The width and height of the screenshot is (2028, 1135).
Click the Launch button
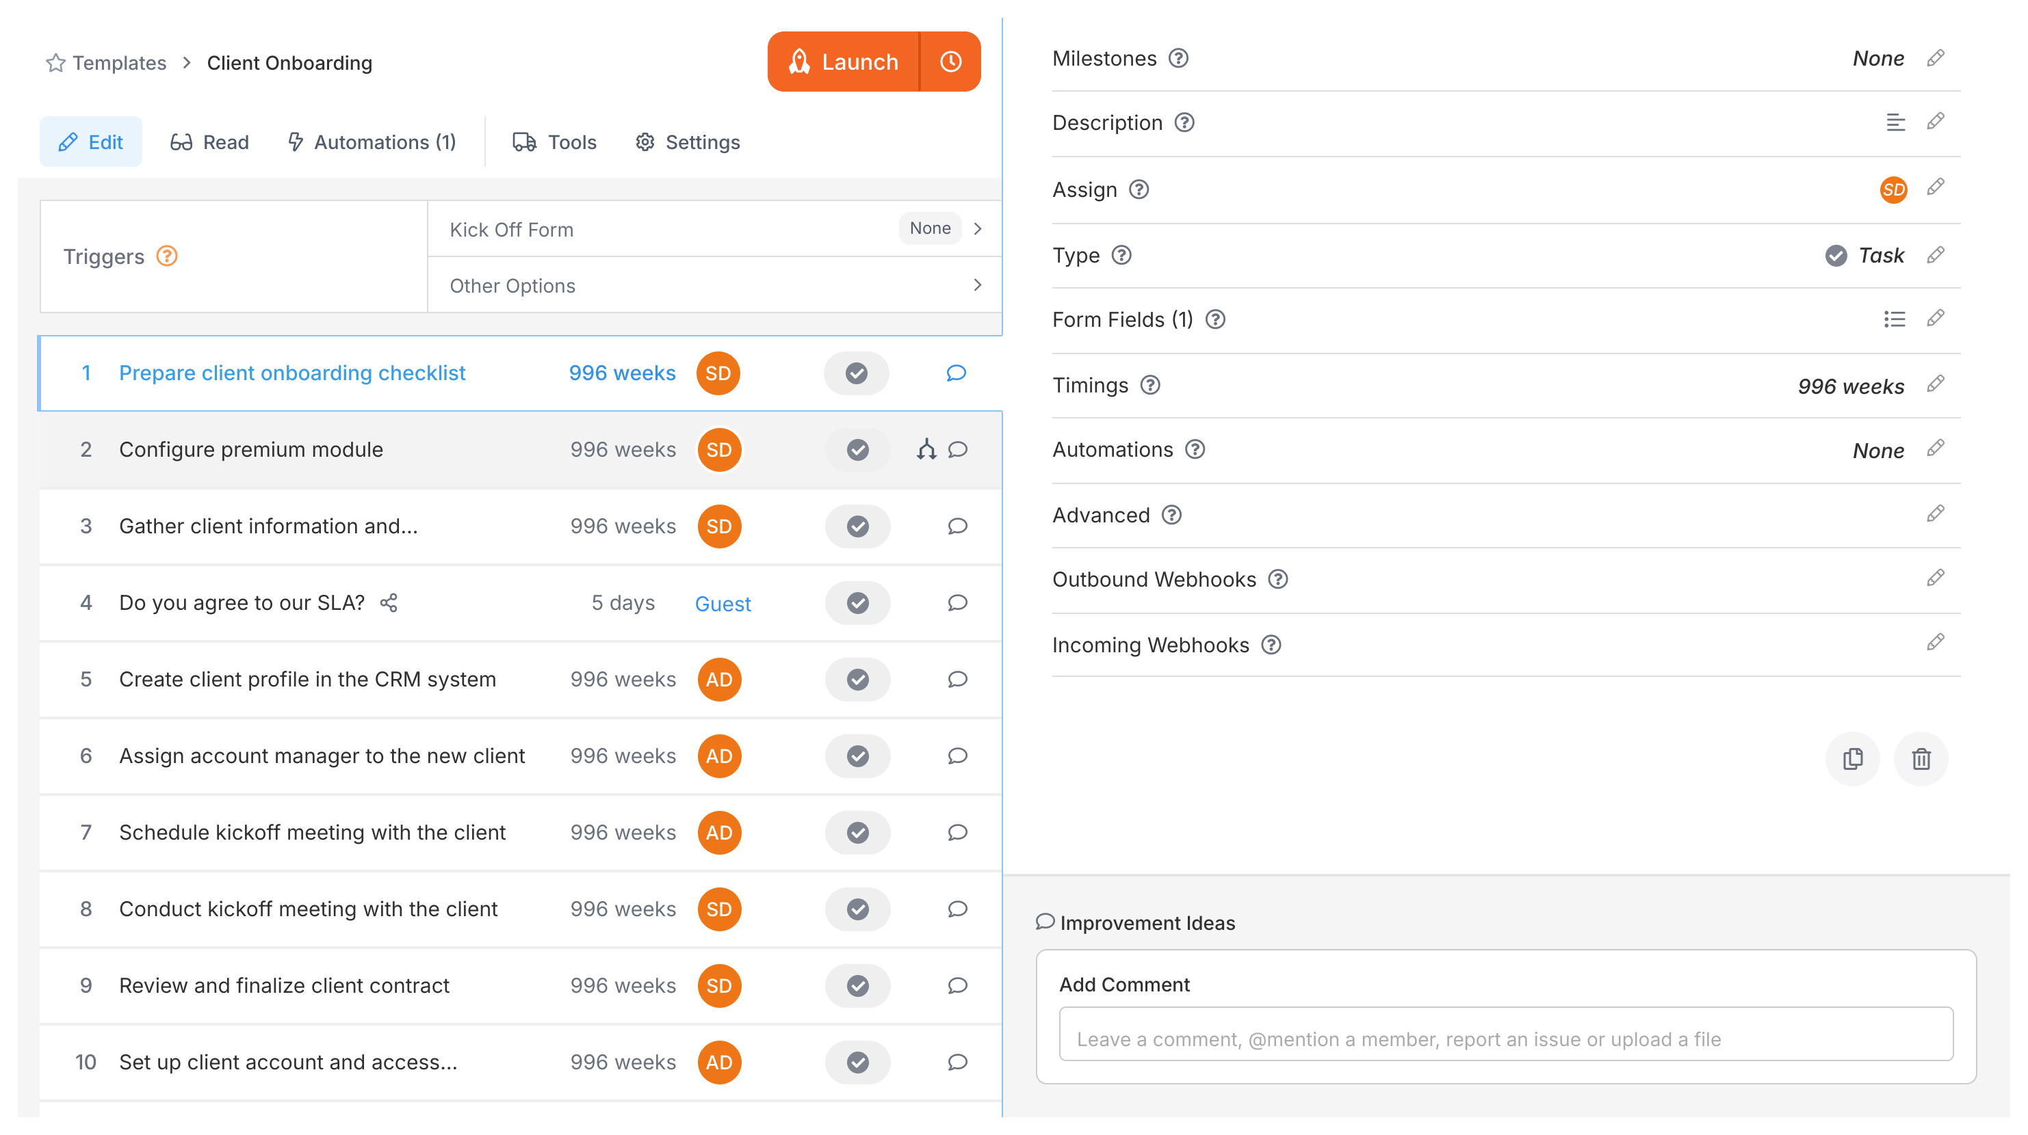(x=843, y=62)
